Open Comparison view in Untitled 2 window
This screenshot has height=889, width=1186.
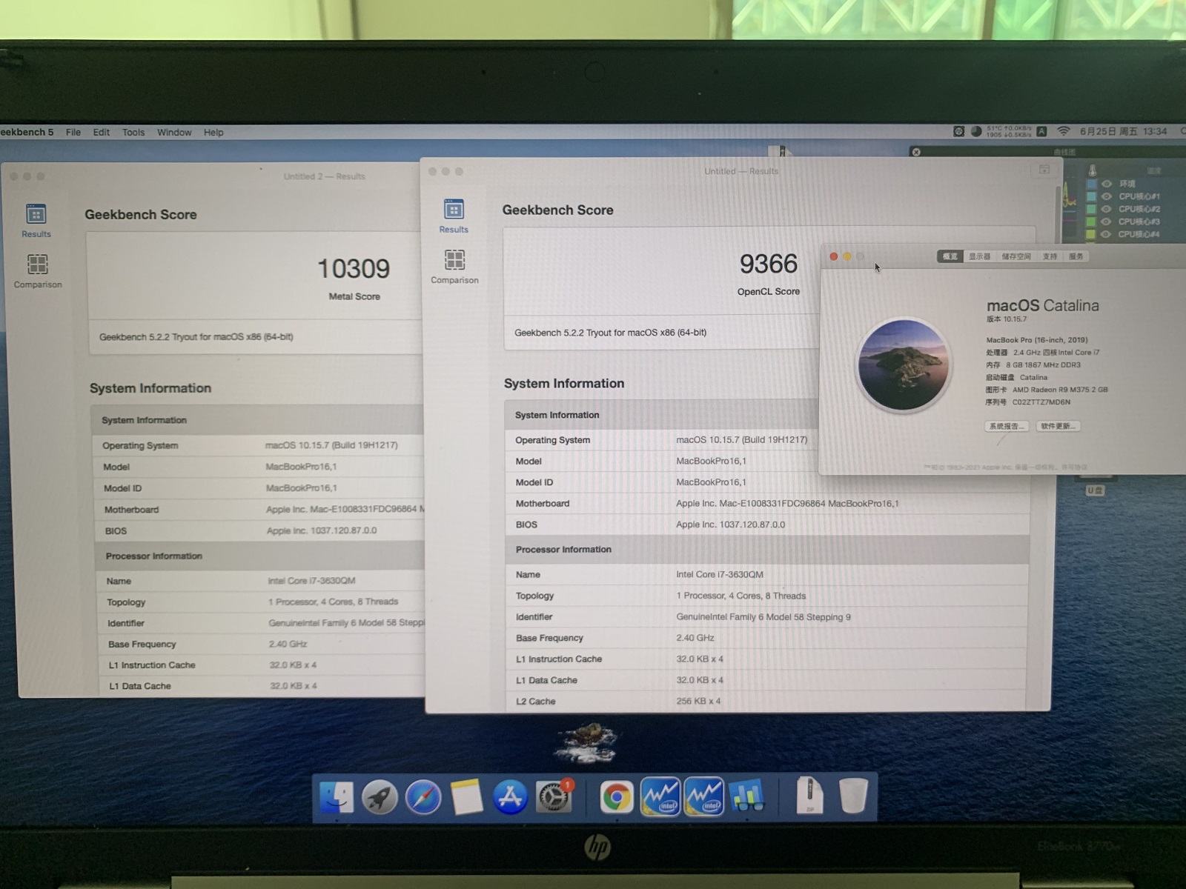[38, 271]
